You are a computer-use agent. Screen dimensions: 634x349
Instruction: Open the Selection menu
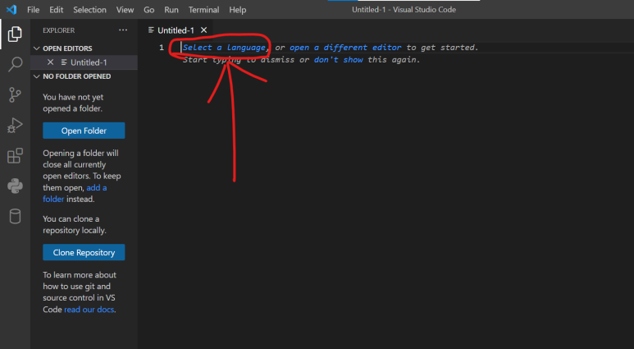[x=89, y=10]
